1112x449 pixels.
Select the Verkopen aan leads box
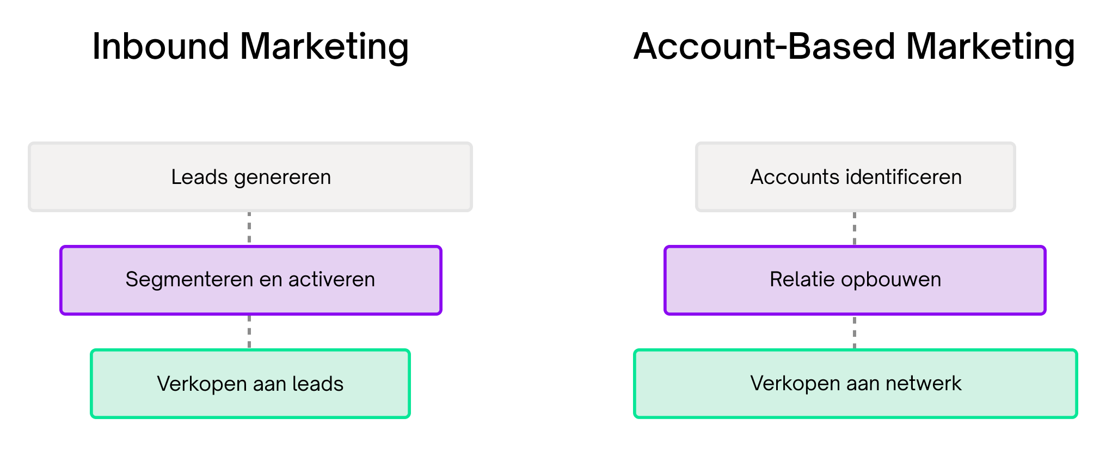click(250, 384)
